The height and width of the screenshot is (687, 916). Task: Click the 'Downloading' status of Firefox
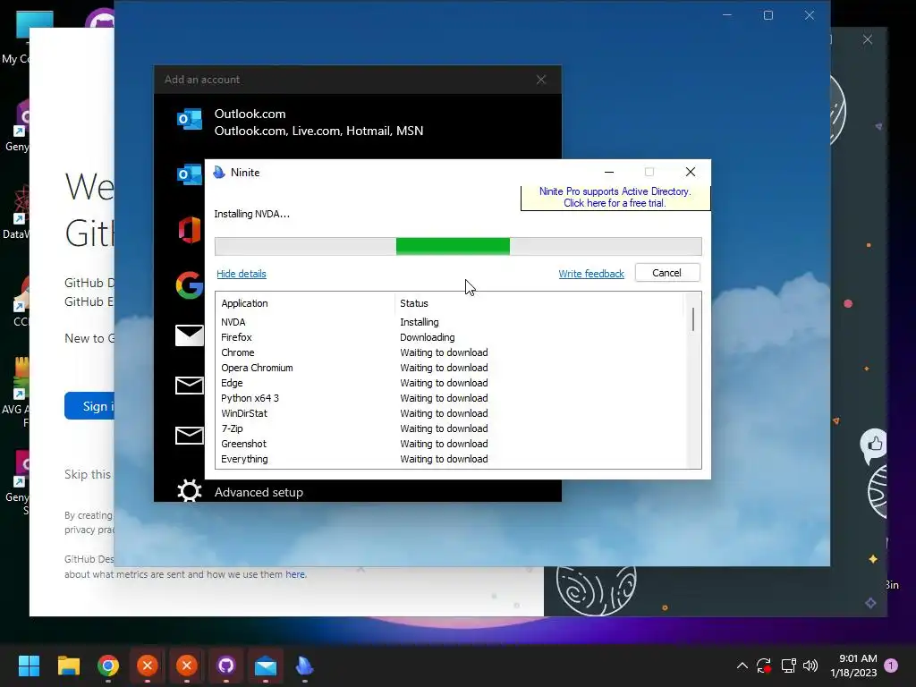coord(427,337)
